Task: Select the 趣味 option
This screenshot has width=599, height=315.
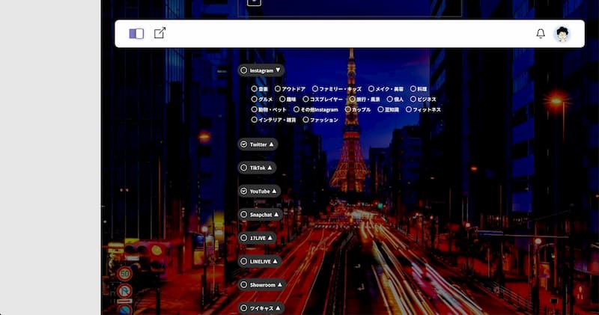Action: click(288, 100)
